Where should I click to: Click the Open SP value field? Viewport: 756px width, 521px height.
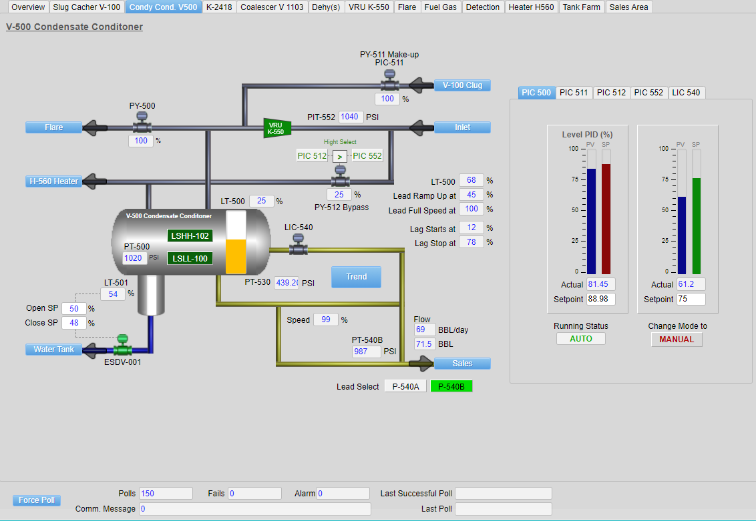click(73, 309)
